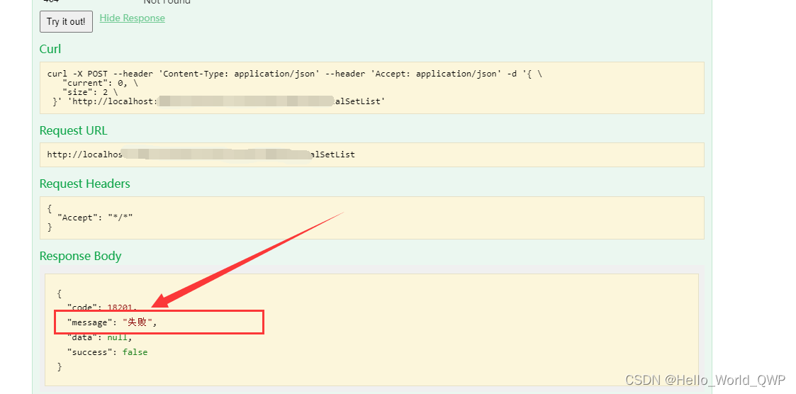Click the "success": false response line
Viewport: 796px width, 394px height.
[107, 352]
